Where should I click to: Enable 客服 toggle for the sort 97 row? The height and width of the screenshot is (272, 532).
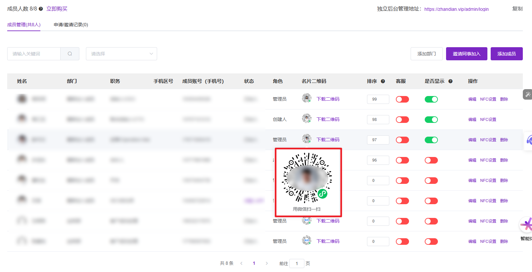(402, 140)
